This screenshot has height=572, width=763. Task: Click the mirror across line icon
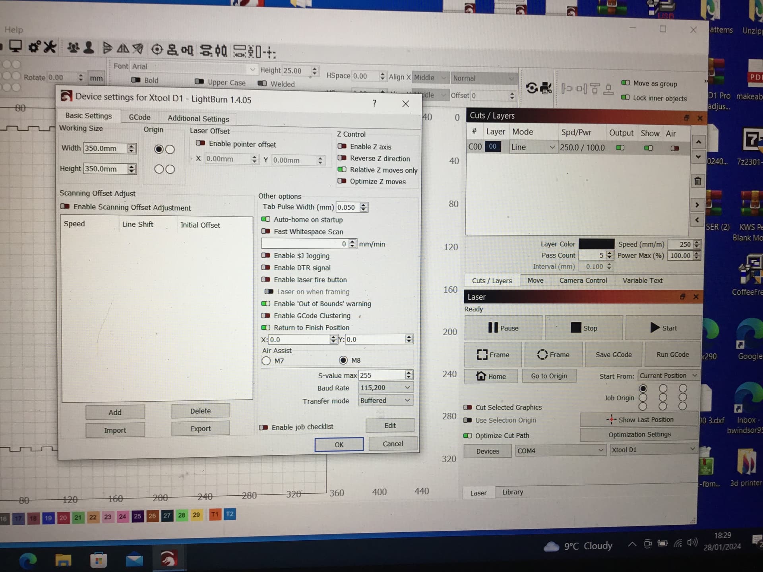tap(138, 49)
